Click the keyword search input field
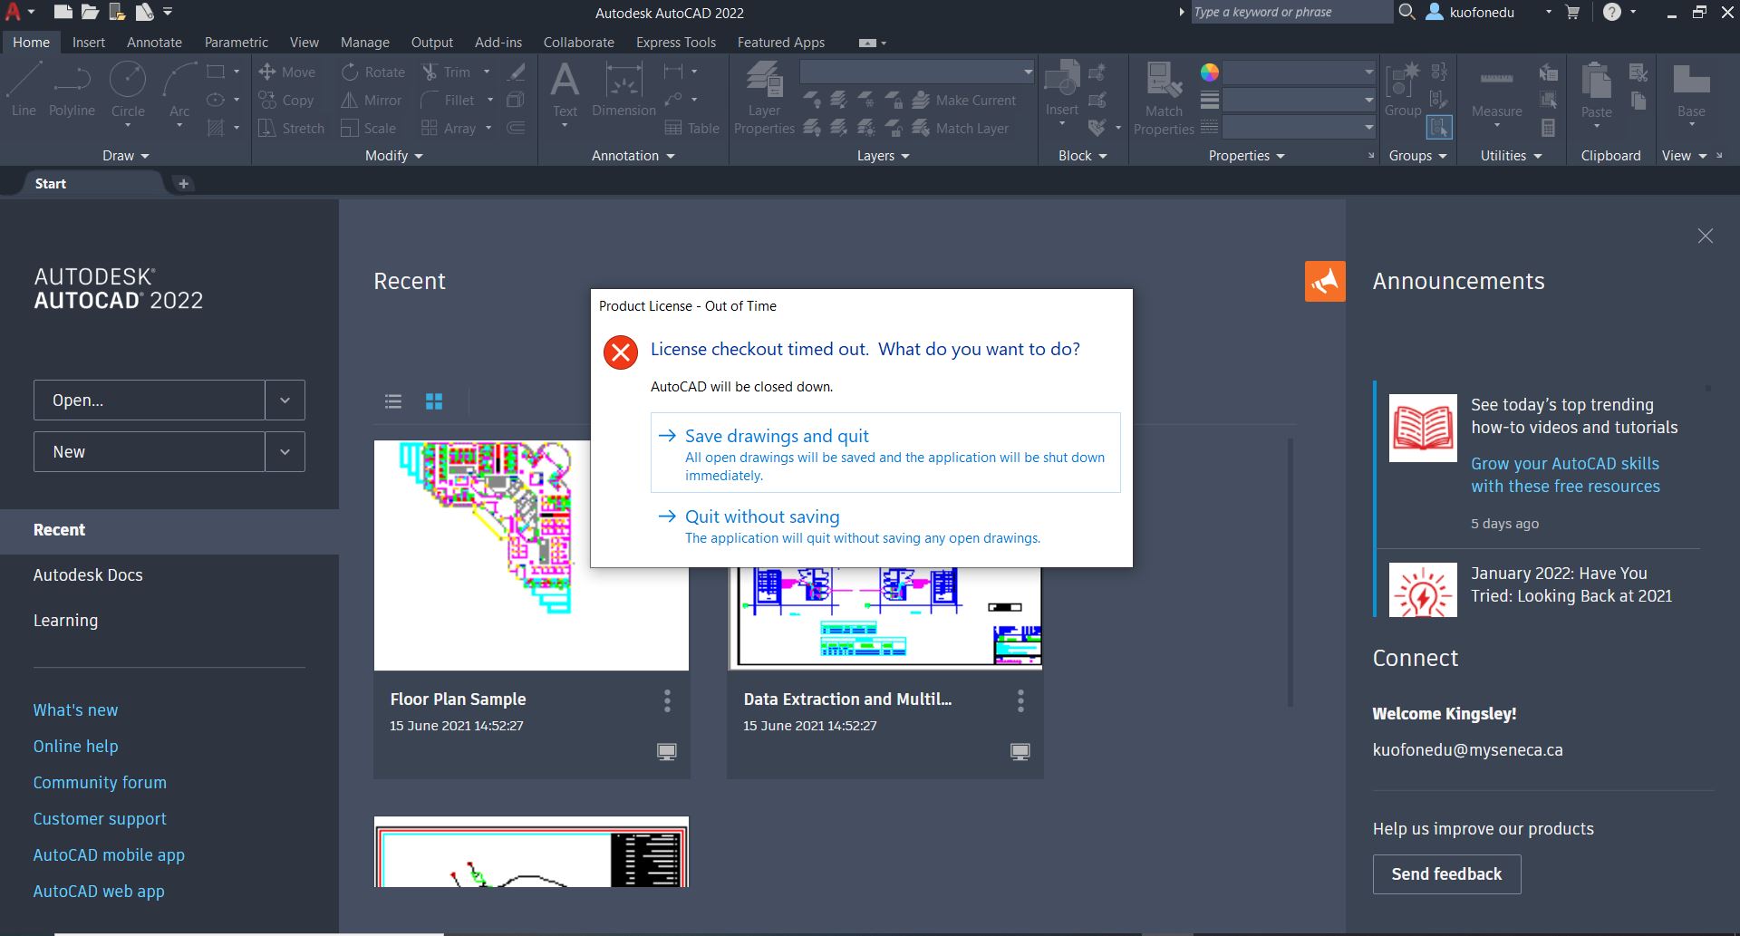The width and height of the screenshot is (1740, 936). [x=1291, y=12]
